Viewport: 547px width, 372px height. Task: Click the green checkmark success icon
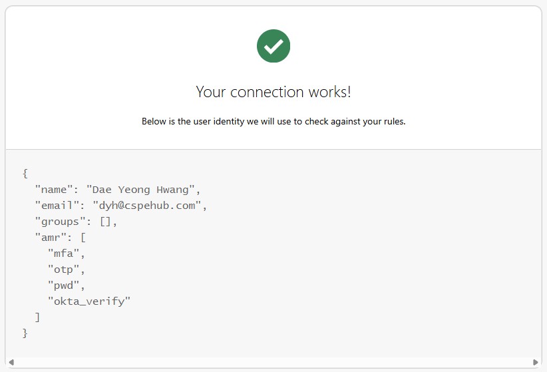pyautogui.click(x=273, y=46)
